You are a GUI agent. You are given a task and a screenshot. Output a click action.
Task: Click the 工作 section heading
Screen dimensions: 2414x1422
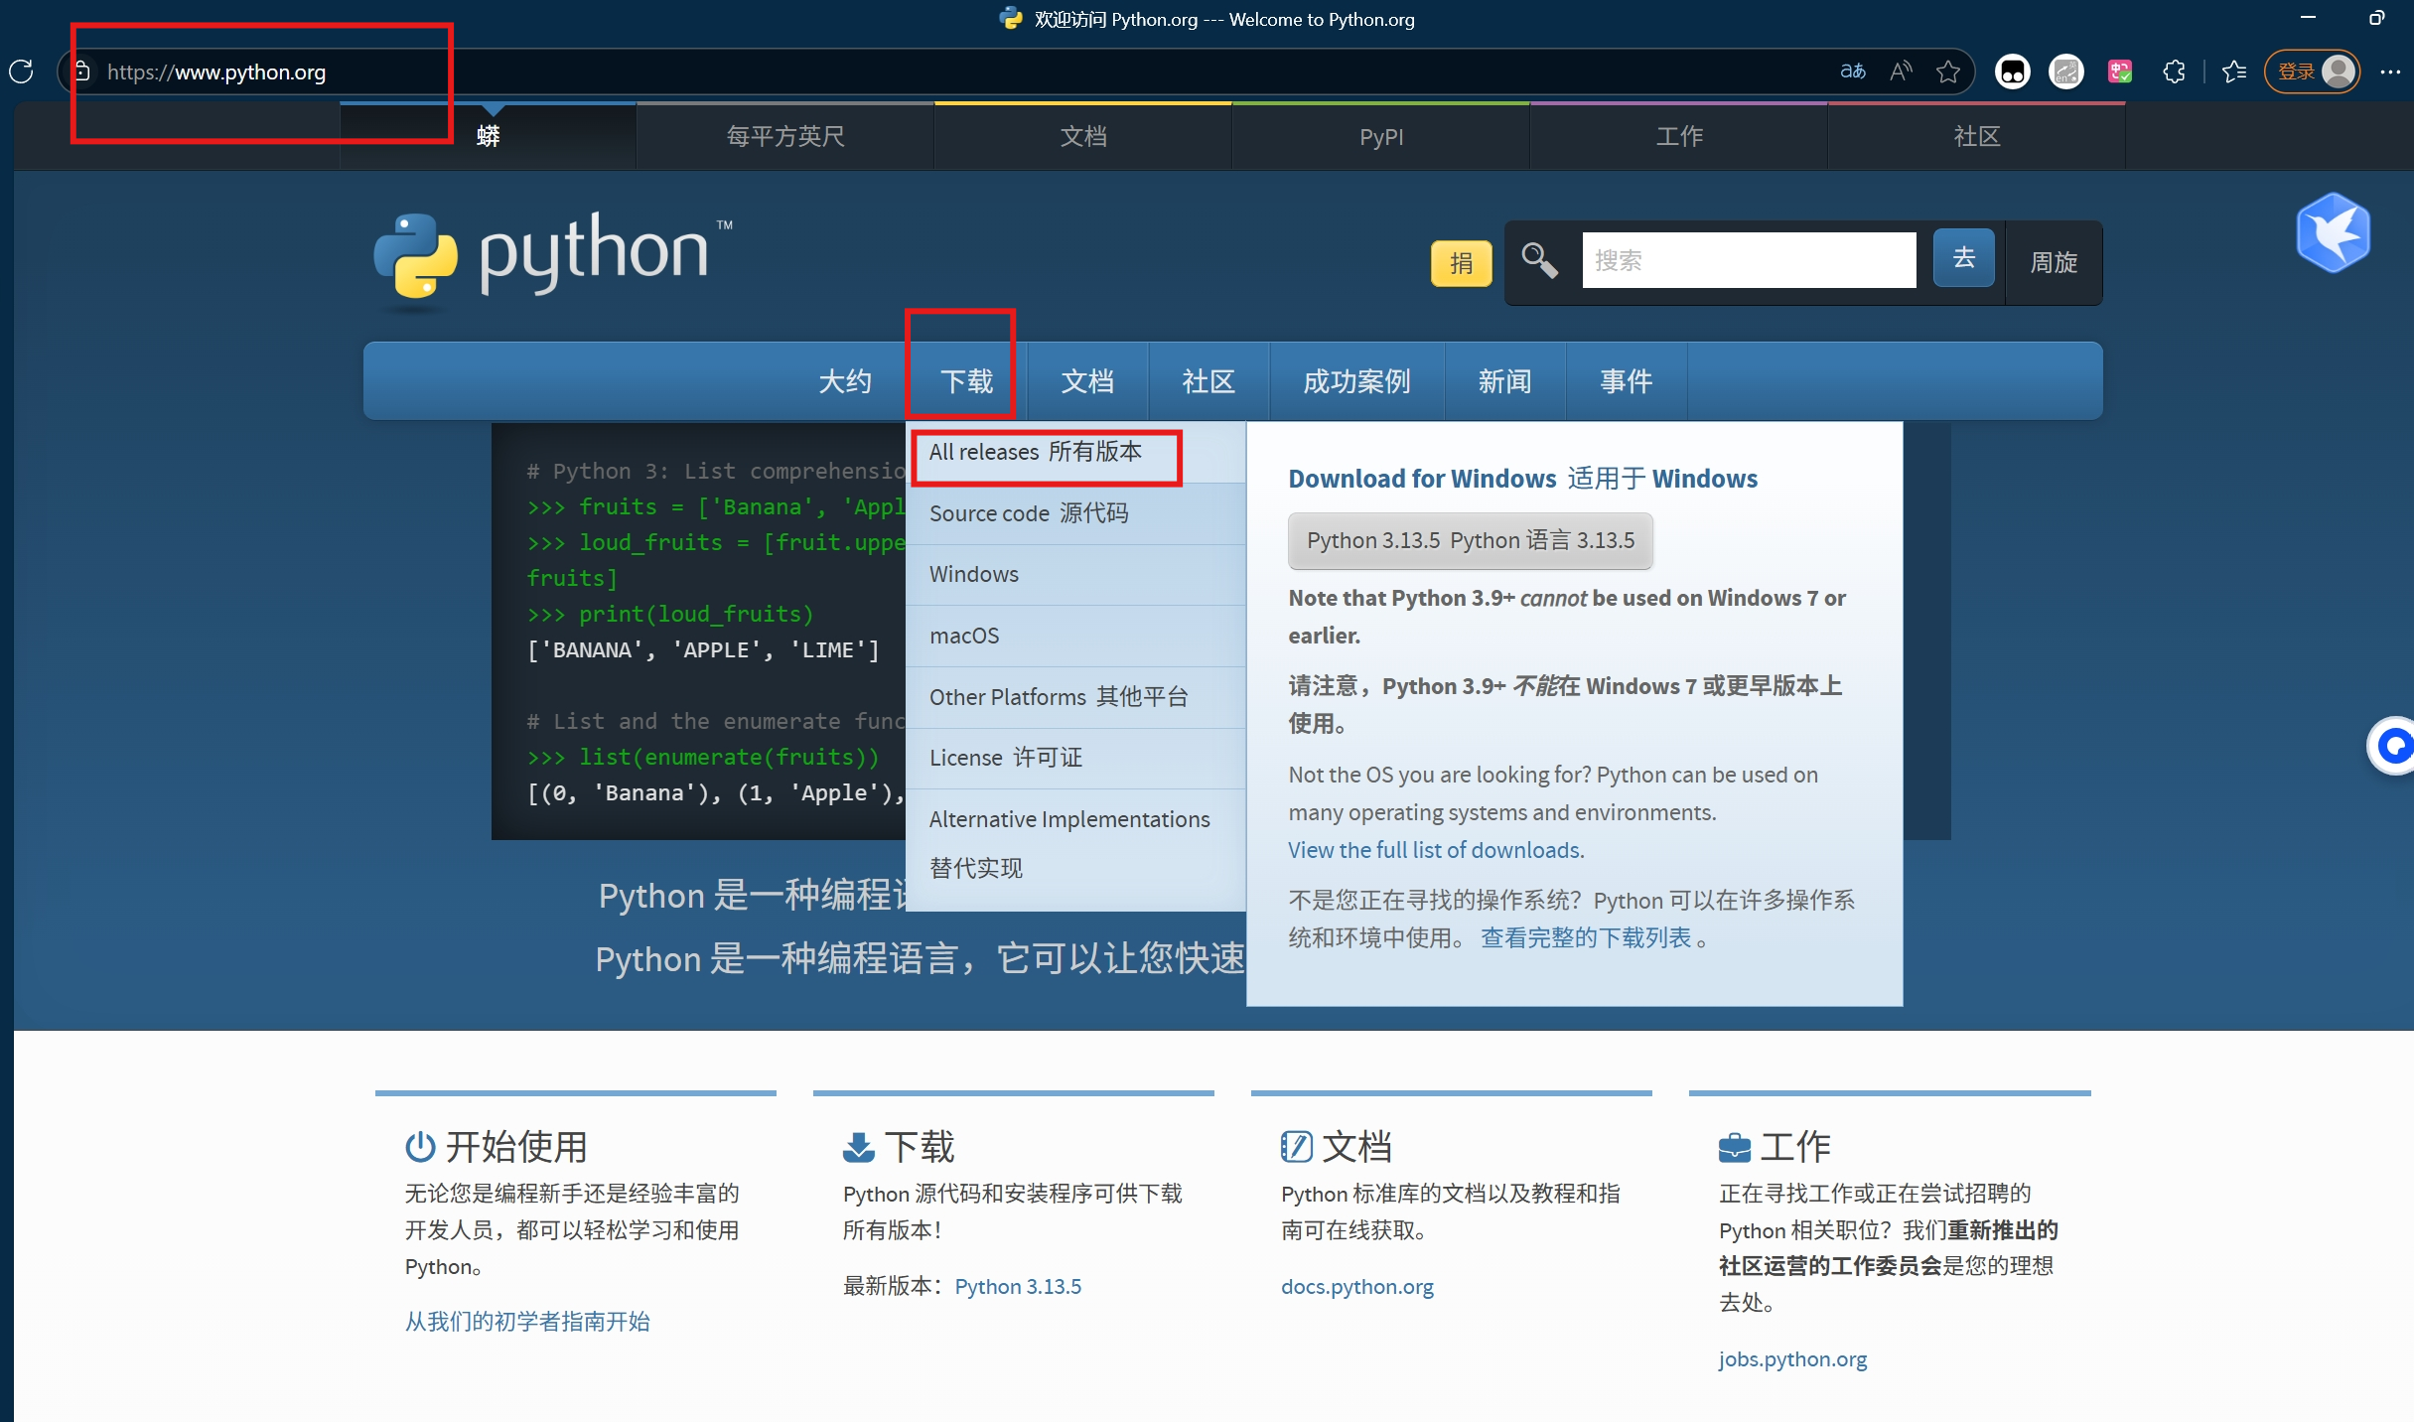coord(1794,1147)
